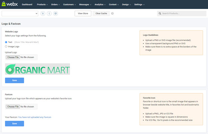Click the Organic Mart logo preview image
This screenshot has width=208, height=134.
click(x=37, y=69)
